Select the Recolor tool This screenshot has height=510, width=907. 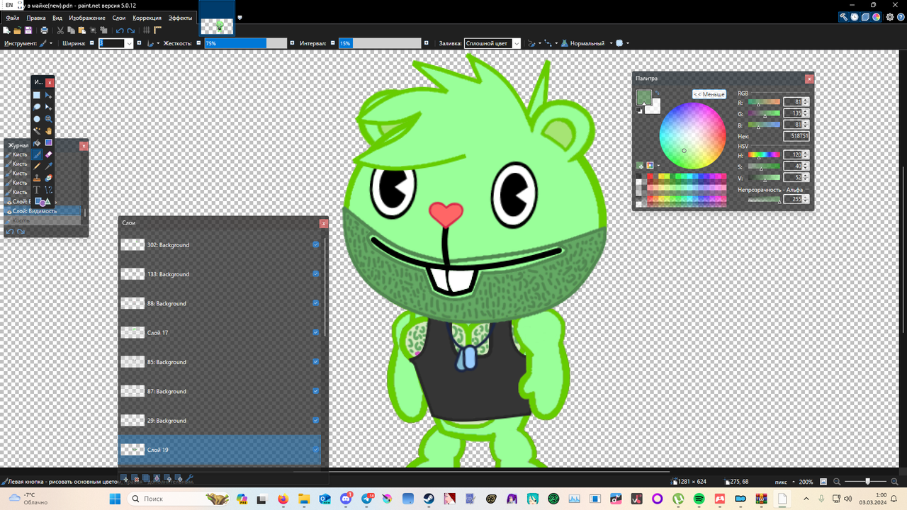coord(49,178)
